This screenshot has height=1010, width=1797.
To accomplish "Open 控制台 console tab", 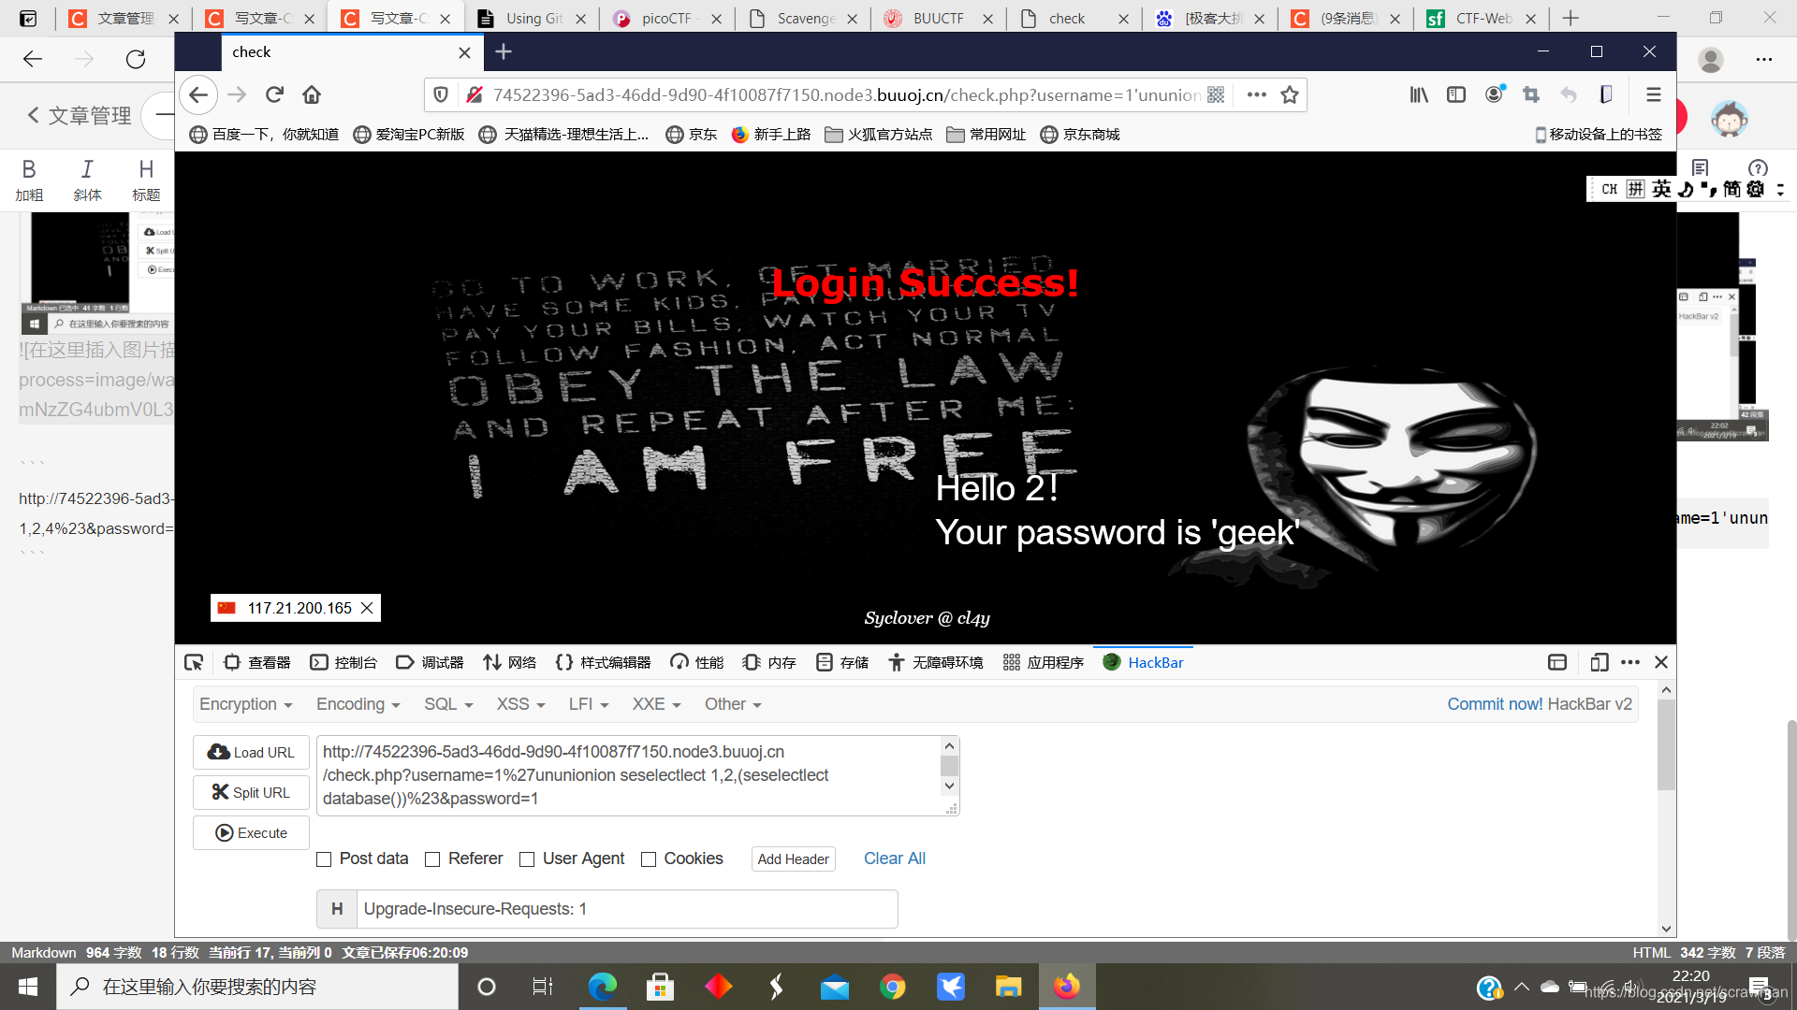I will pyautogui.click(x=343, y=662).
